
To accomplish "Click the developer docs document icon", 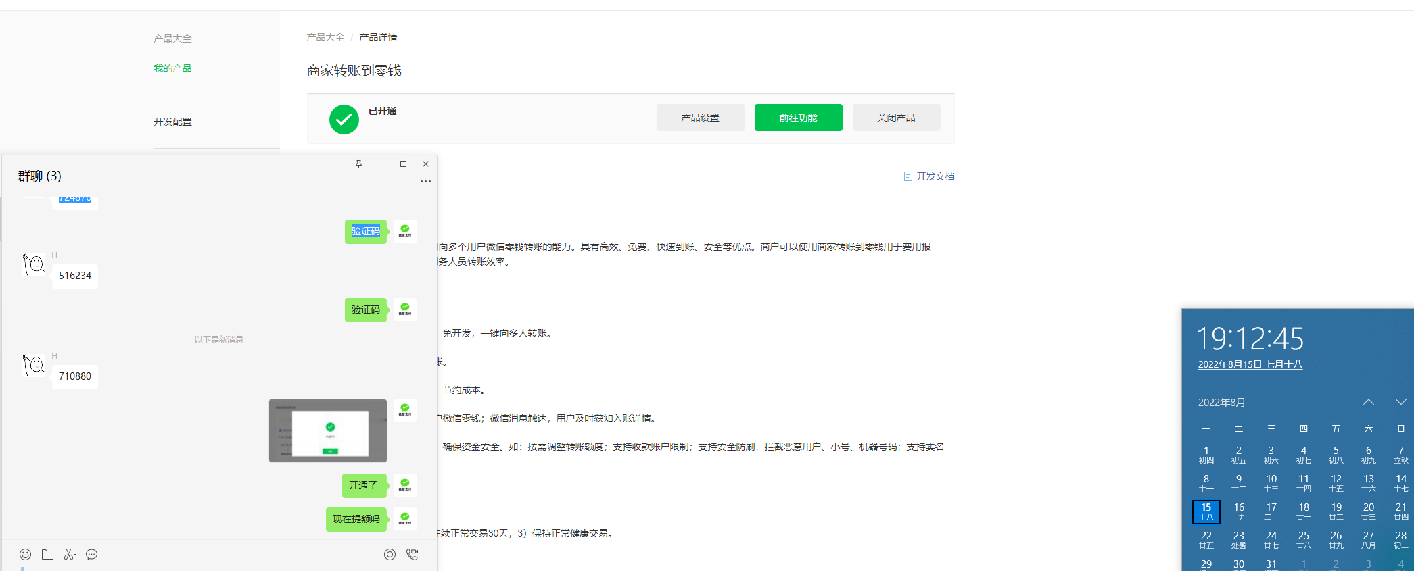I will click(908, 176).
